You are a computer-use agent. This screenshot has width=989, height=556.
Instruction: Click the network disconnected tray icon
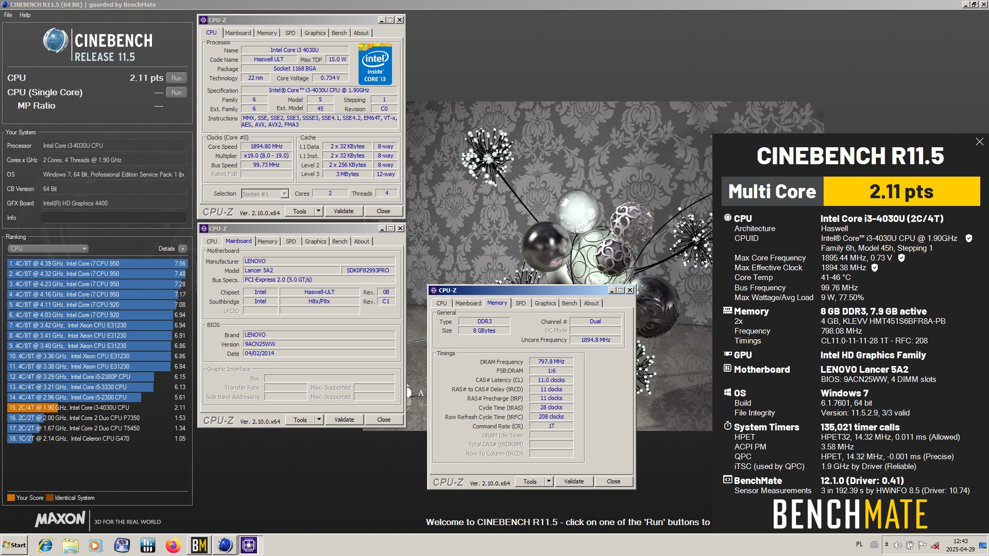click(x=935, y=545)
